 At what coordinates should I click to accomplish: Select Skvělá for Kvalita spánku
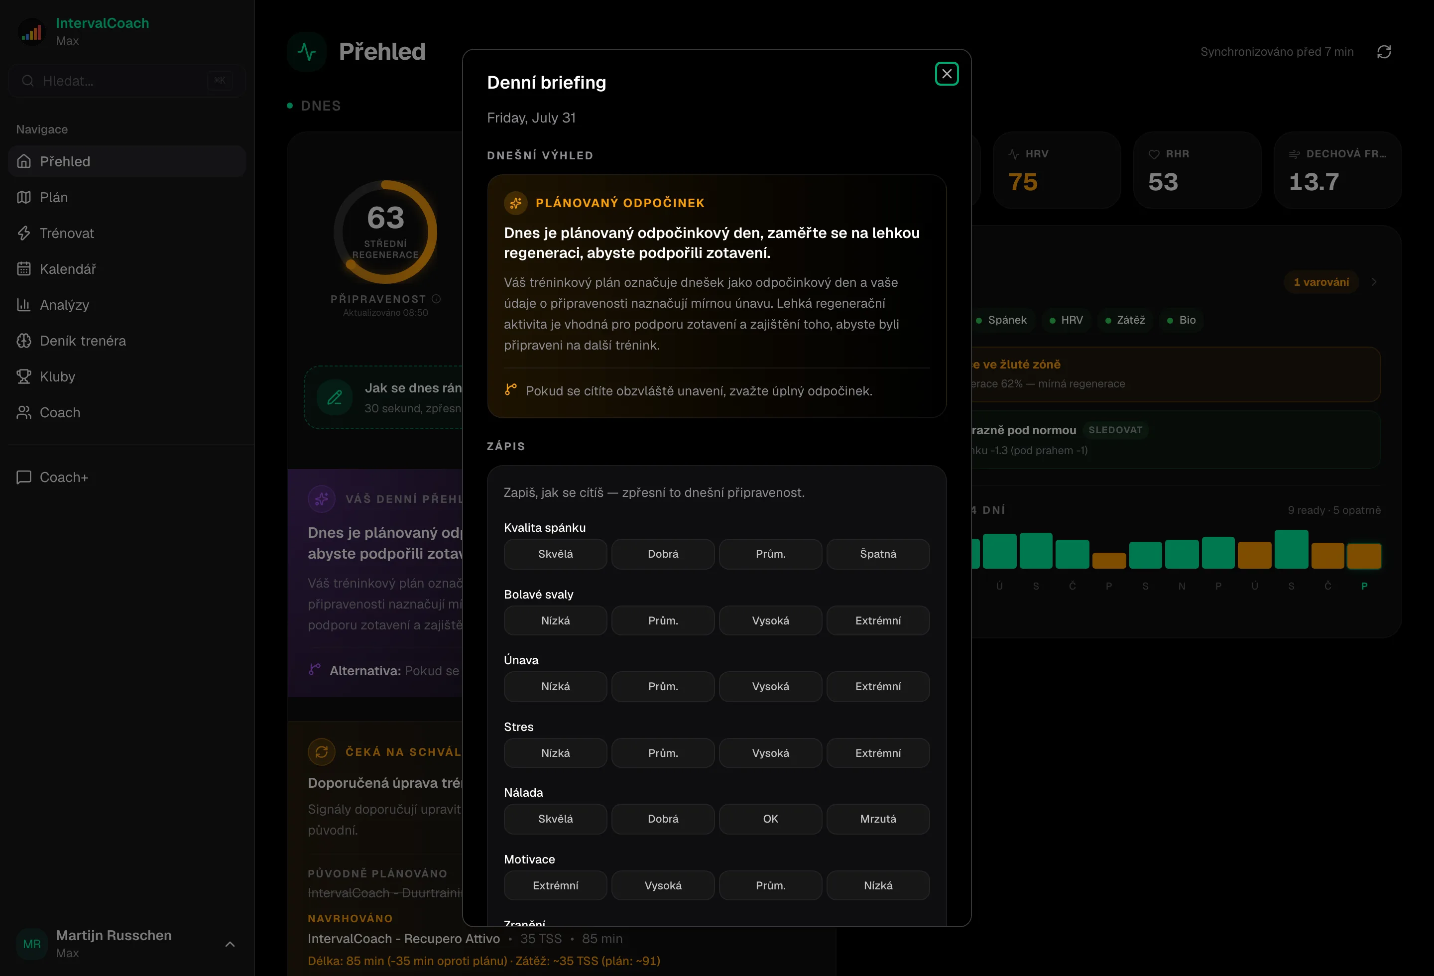point(555,554)
